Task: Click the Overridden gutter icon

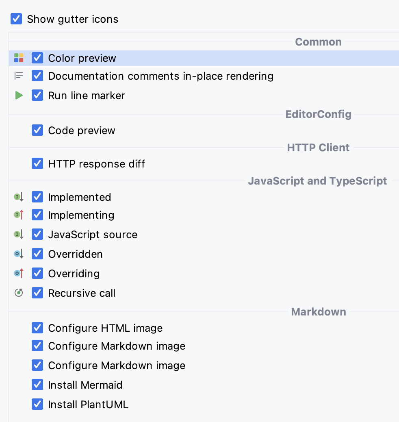Action: [x=18, y=254]
